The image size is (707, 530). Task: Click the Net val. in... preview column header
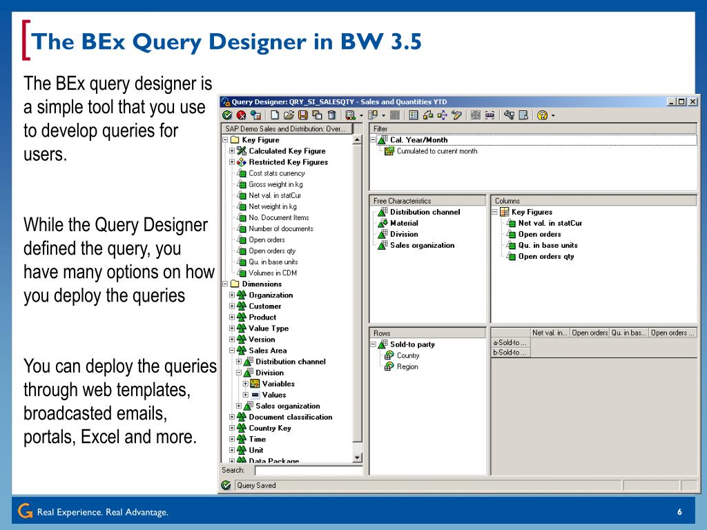(x=550, y=333)
